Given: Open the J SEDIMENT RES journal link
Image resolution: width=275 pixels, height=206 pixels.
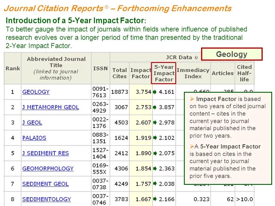Looking at the screenshot, I should (x=46, y=153).
